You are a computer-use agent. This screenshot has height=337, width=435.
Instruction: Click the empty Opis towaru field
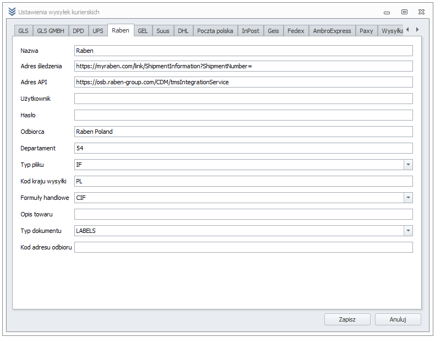(243, 214)
